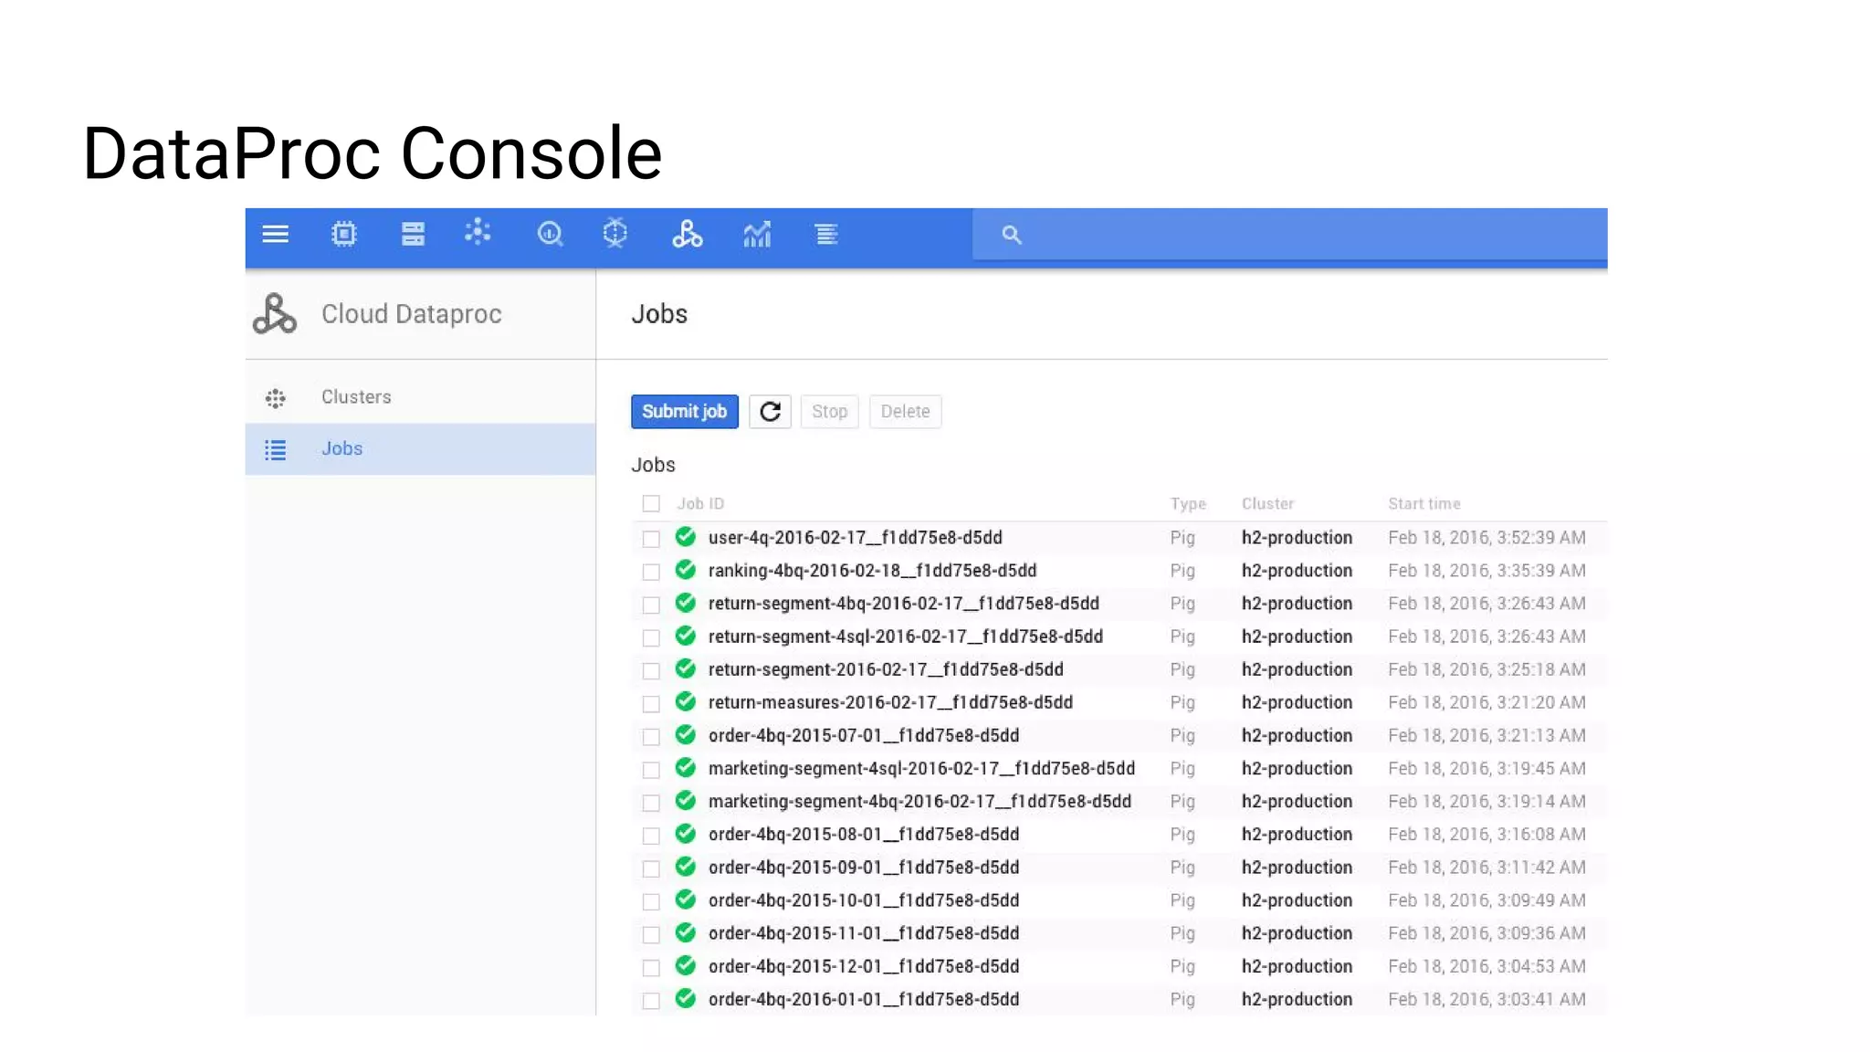
Task: Click status icon of order-4bq-2015-12-01 job
Action: 686,965
